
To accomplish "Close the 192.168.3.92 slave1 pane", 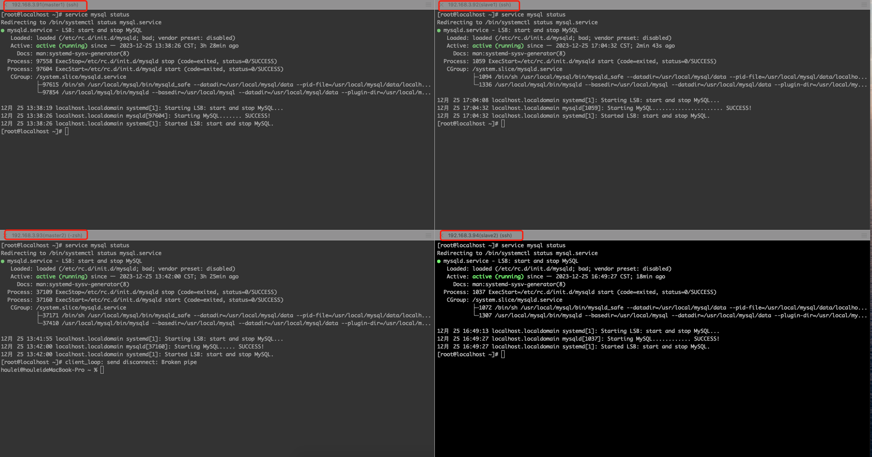I will coord(442,5).
